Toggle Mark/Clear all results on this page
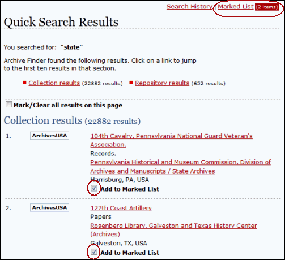This screenshot has height=260, width=285. point(8,105)
